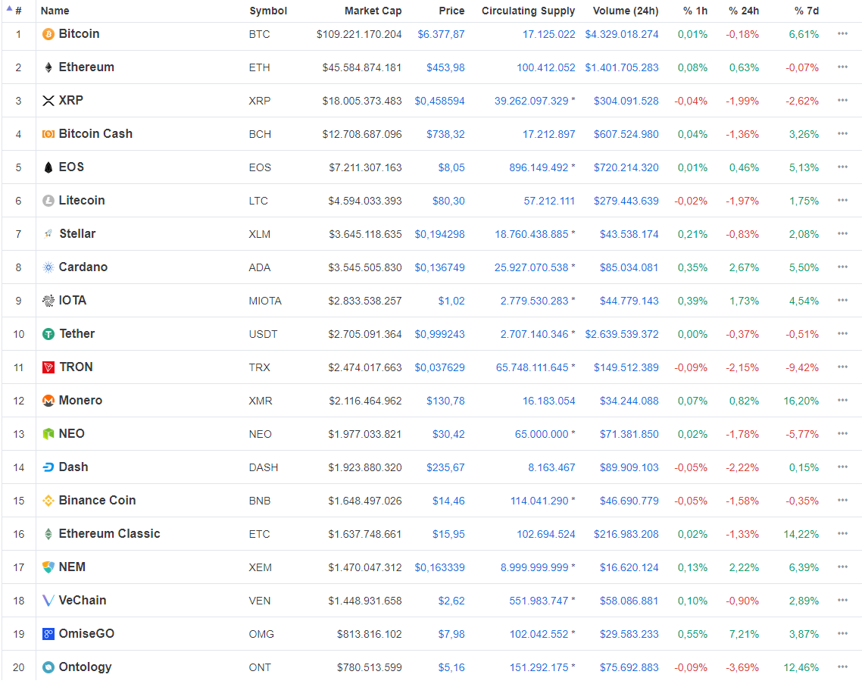Screen dimensions: 862x687
Task: Open the Bitcoin coin page link
Action: pos(80,34)
